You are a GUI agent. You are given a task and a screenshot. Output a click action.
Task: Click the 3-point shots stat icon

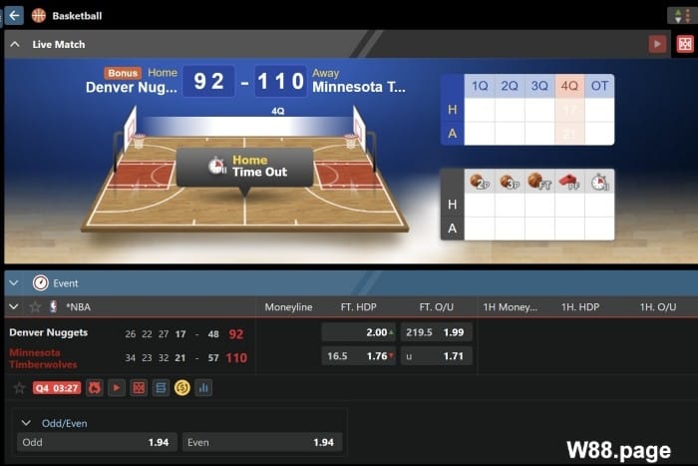510,182
